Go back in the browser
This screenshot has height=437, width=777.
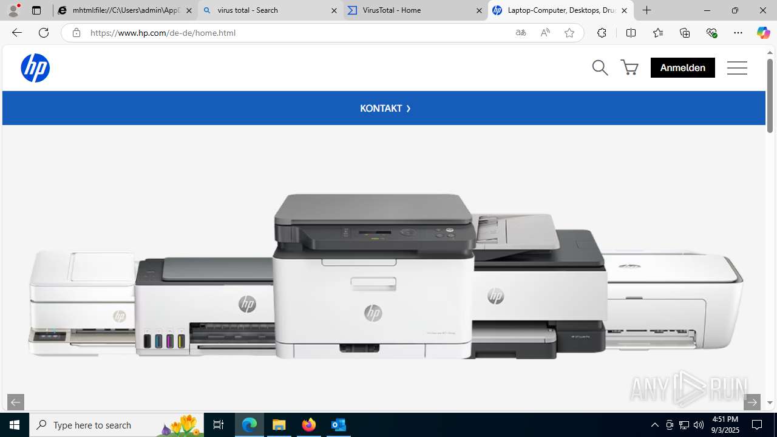(x=17, y=33)
